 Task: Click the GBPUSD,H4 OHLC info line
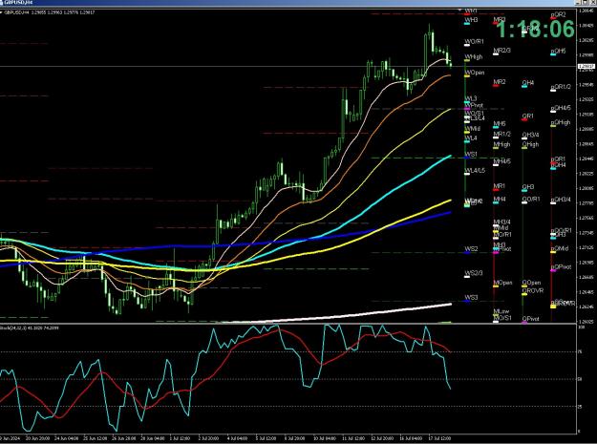(49, 12)
